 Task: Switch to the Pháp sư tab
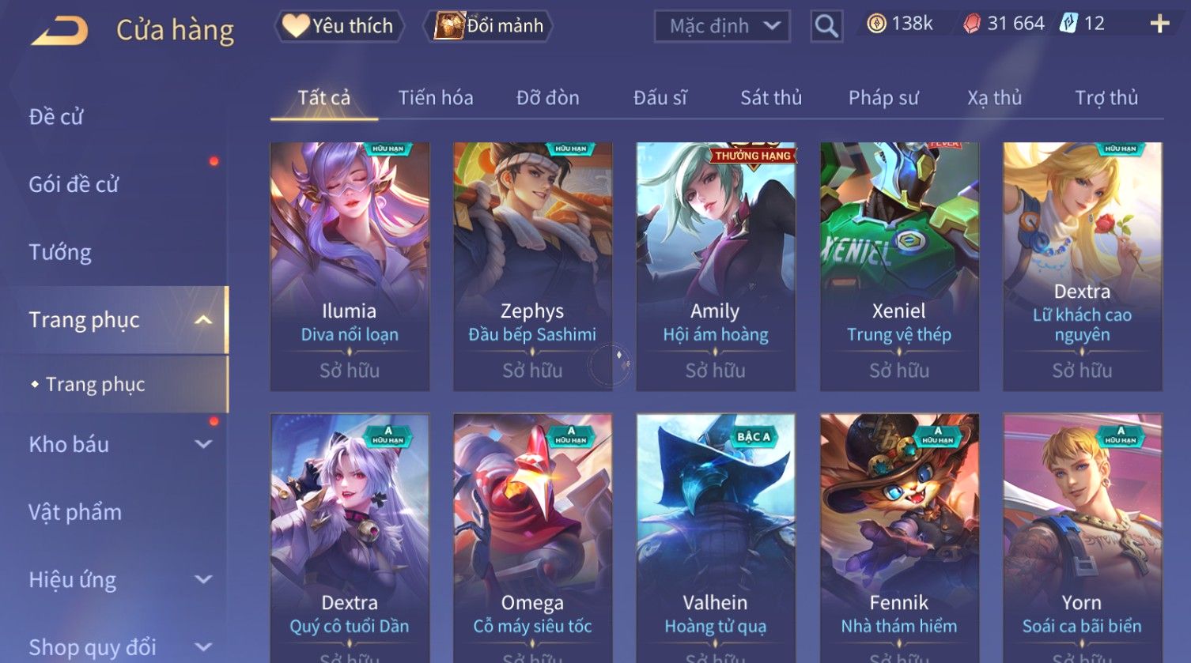coord(883,98)
